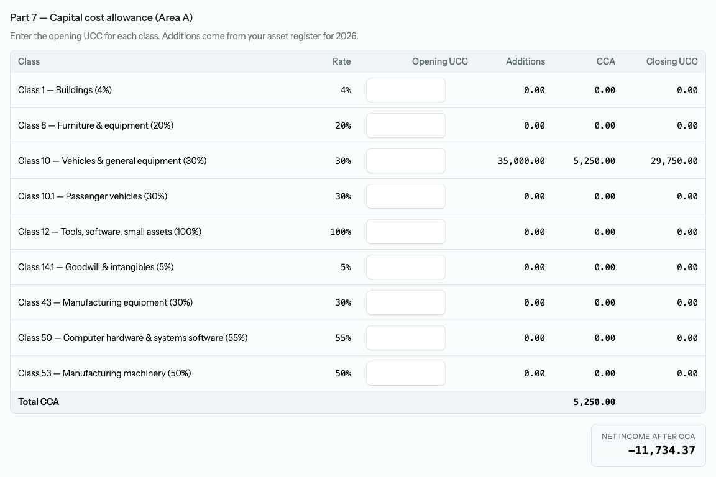
Task: Select the 'Class 1 — Buildings (4%)' label
Action: (65, 90)
